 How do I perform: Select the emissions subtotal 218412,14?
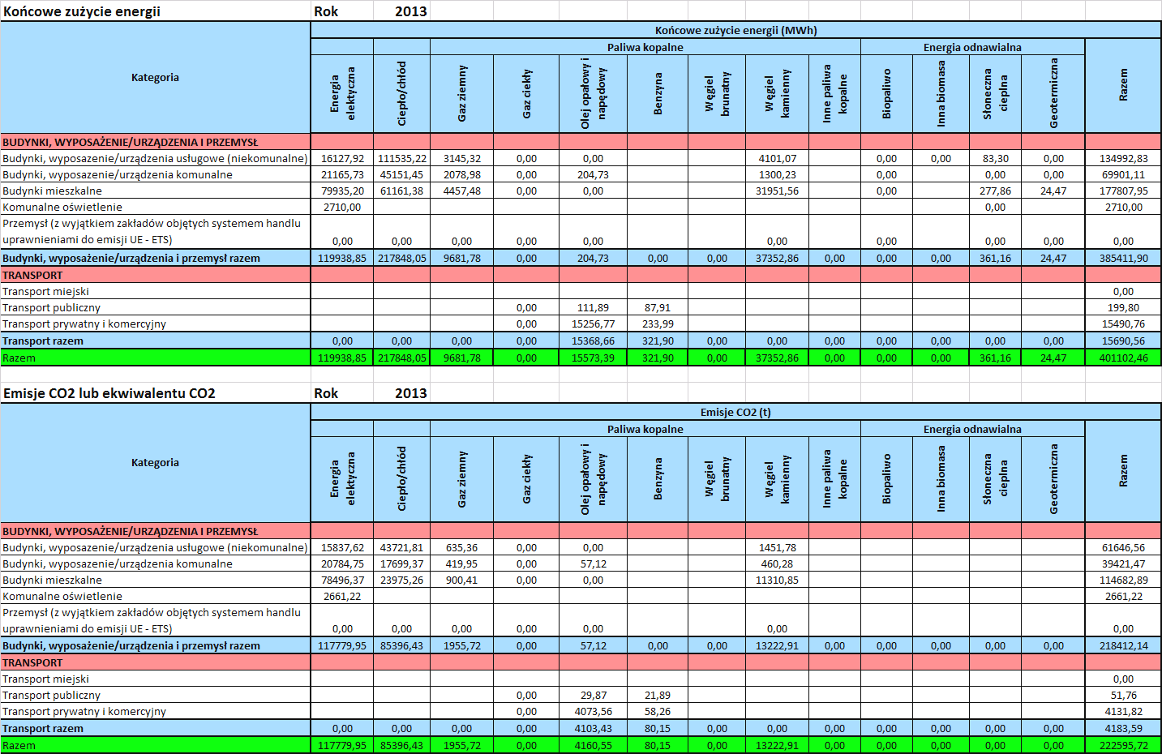pos(1123,645)
